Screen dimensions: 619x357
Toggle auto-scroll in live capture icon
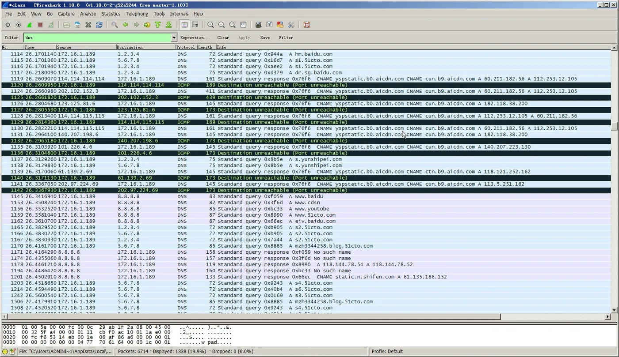coord(195,25)
